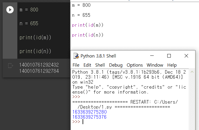Click the 'm = 800' line in Colab cell

tap(29, 10)
